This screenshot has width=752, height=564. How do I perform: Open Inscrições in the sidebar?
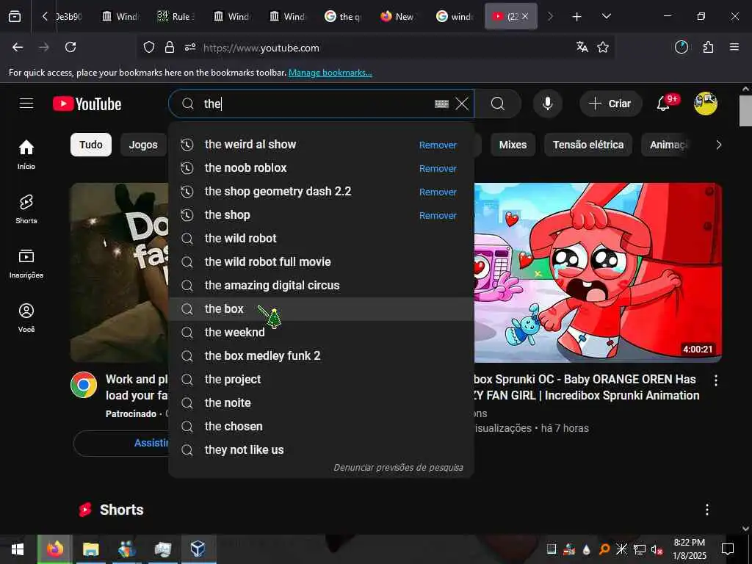pyautogui.click(x=26, y=264)
